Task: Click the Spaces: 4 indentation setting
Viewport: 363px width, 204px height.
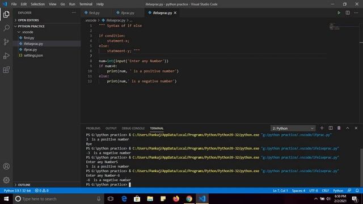Action: click(298, 190)
